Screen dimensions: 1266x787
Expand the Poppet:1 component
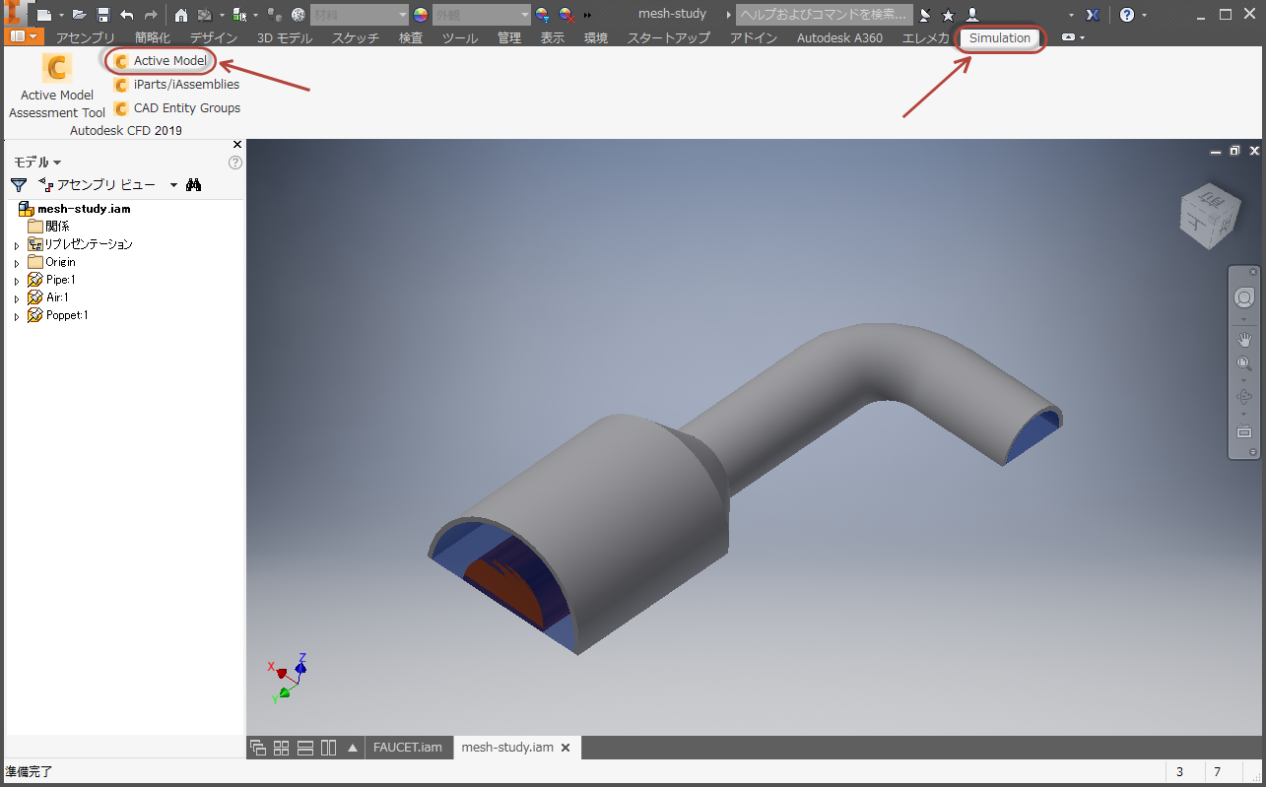pos(17,316)
